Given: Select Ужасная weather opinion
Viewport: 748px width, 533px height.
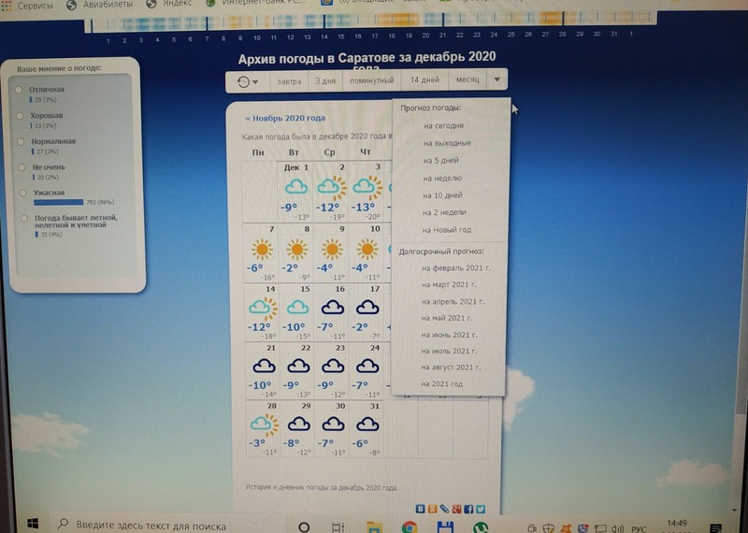Looking at the screenshot, I should tap(22, 193).
